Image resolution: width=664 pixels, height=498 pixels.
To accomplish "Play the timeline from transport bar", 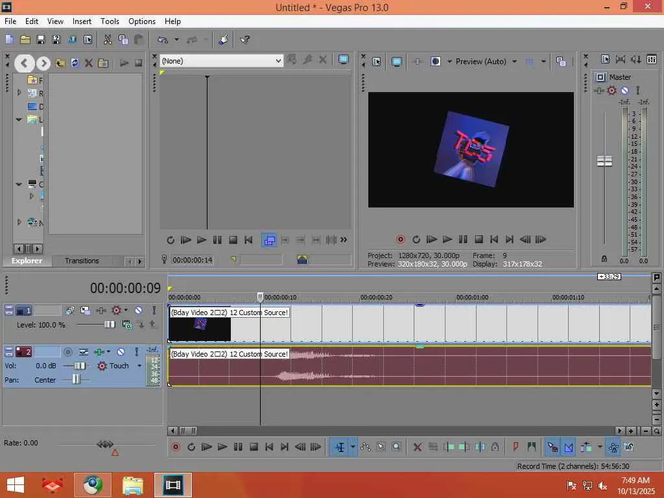I will (x=222, y=447).
